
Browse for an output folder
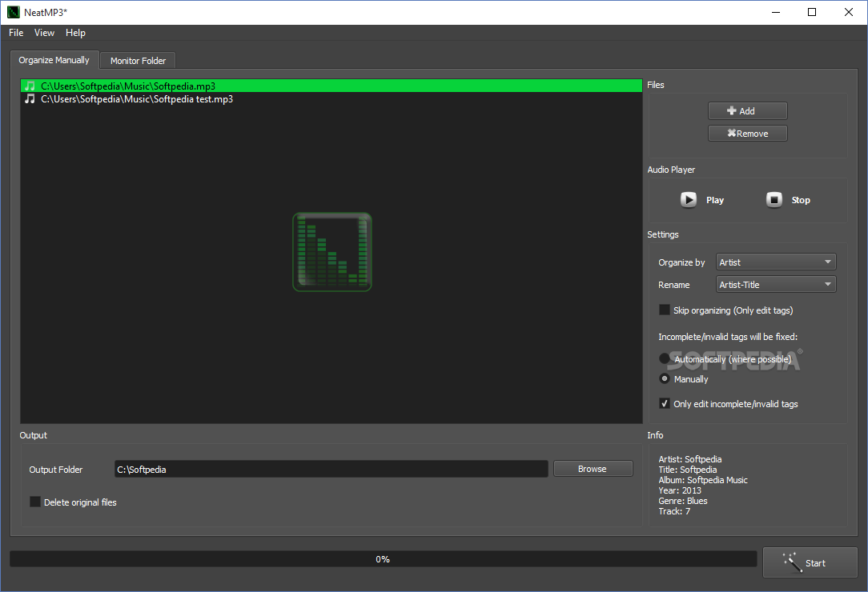click(593, 469)
